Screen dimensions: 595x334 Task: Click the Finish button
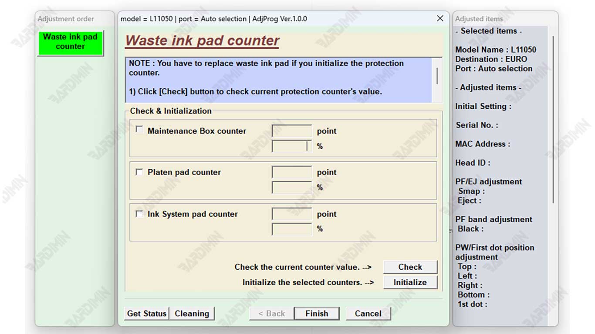(317, 314)
